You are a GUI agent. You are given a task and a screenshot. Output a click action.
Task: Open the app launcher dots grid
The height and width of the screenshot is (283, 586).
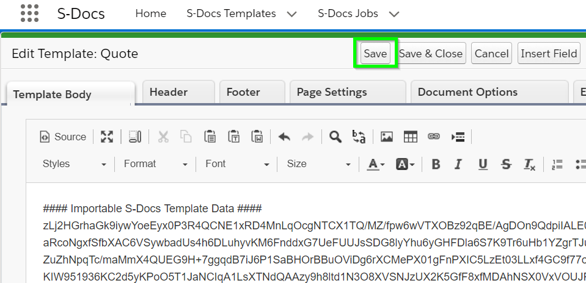29,13
